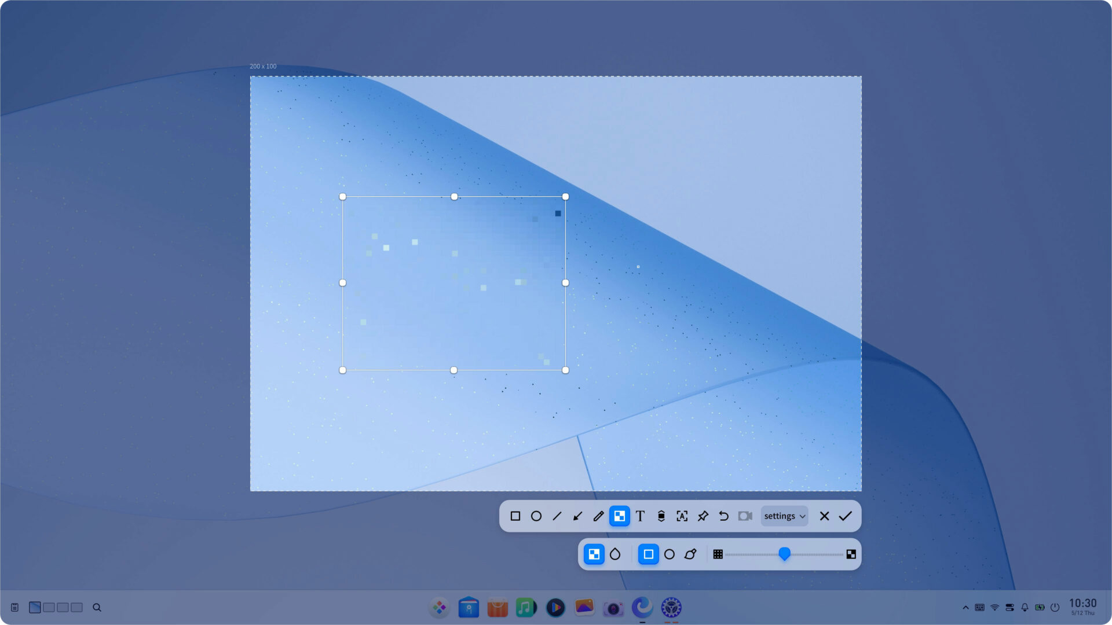The width and height of the screenshot is (1112, 625).
Task: Switch mosaic style to blur
Action: click(614, 554)
